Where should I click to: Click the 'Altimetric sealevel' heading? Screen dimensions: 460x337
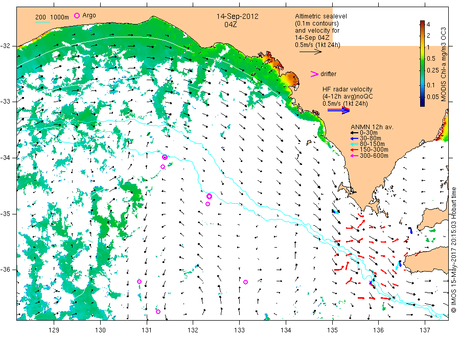(320, 16)
